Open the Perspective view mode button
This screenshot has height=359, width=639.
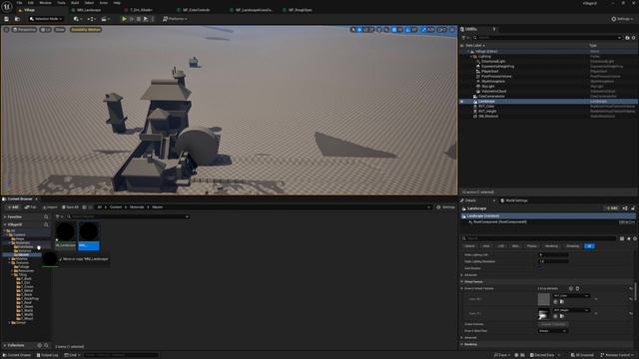point(24,30)
